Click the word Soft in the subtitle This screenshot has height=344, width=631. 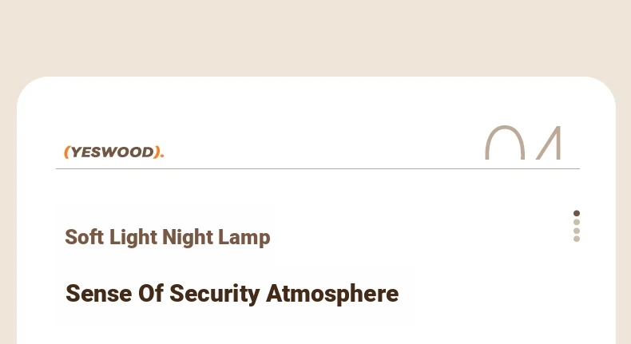click(85, 236)
